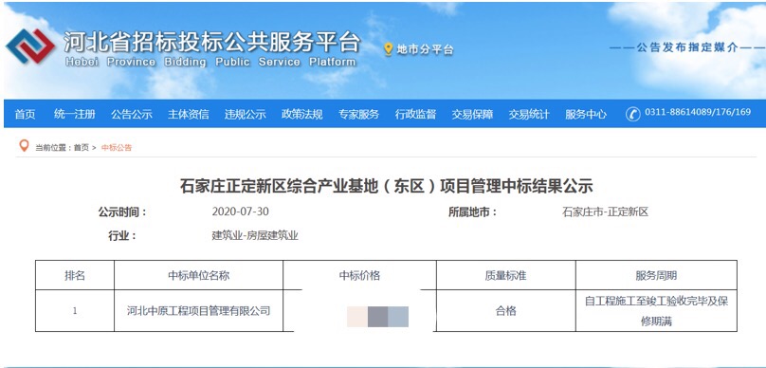Image resolution: width=766 pixels, height=368 pixels.
Task: Click the 首页 breadcrumb link
Action: [x=82, y=148]
